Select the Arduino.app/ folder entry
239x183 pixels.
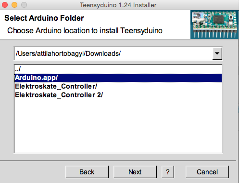pos(118,78)
